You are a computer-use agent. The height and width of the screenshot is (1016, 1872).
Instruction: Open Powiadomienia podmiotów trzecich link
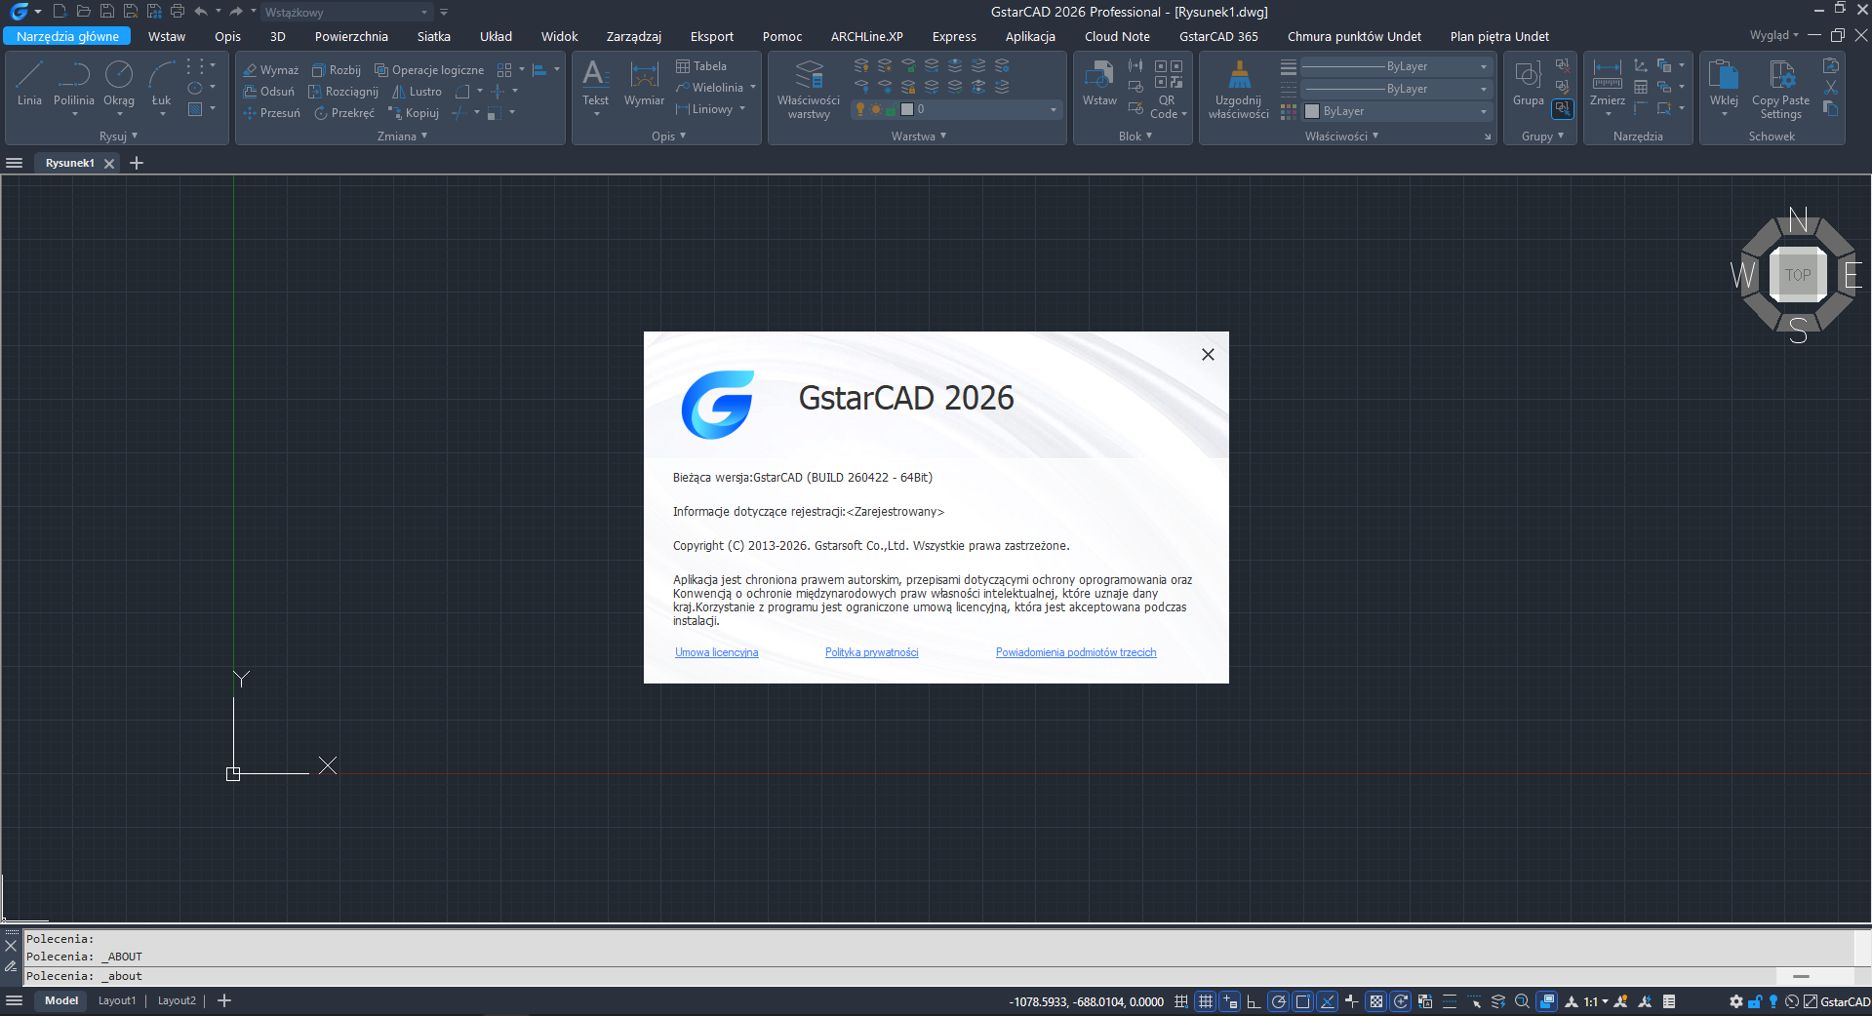(1076, 652)
